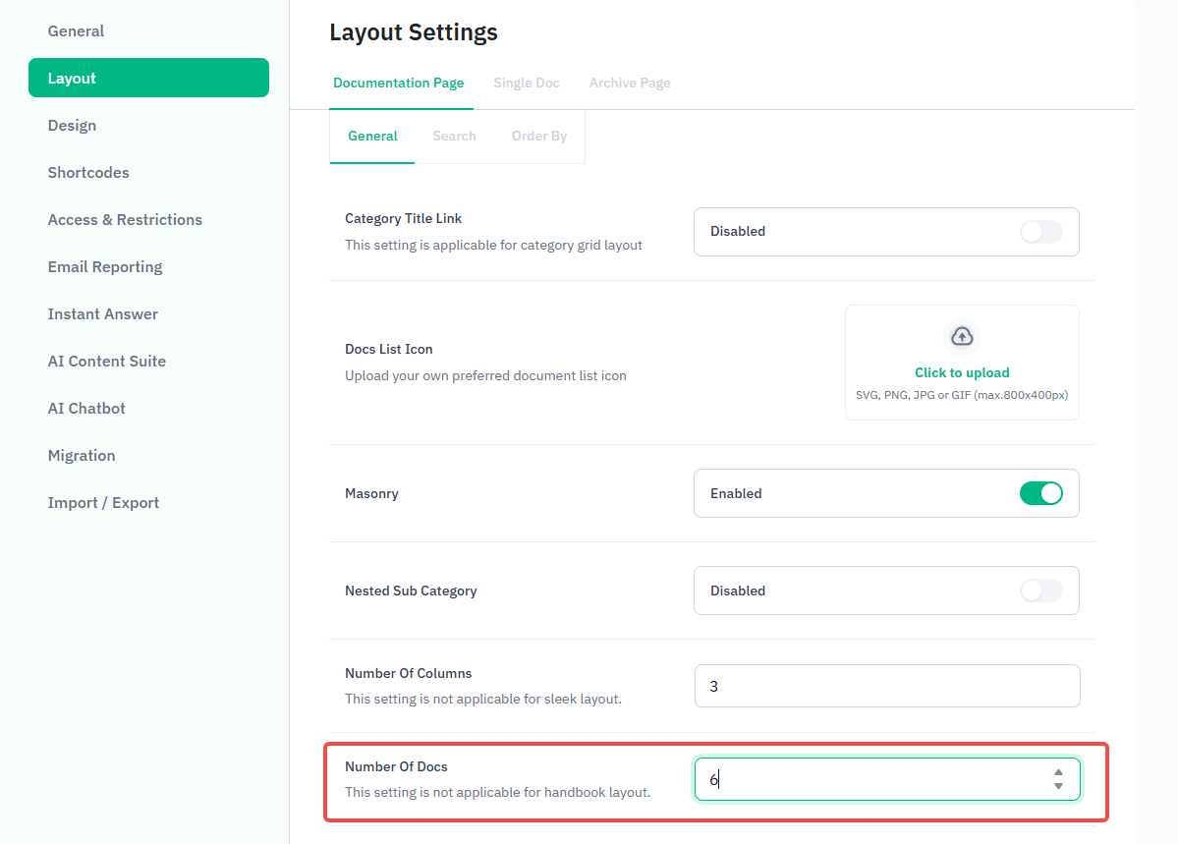Navigate to AI Chatbot settings
1178x844 pixels.
(86, 409)
